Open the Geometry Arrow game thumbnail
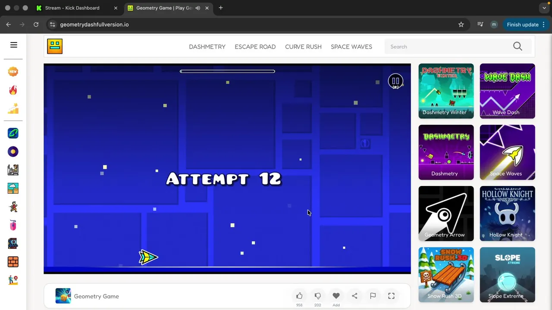 [446, 213]
